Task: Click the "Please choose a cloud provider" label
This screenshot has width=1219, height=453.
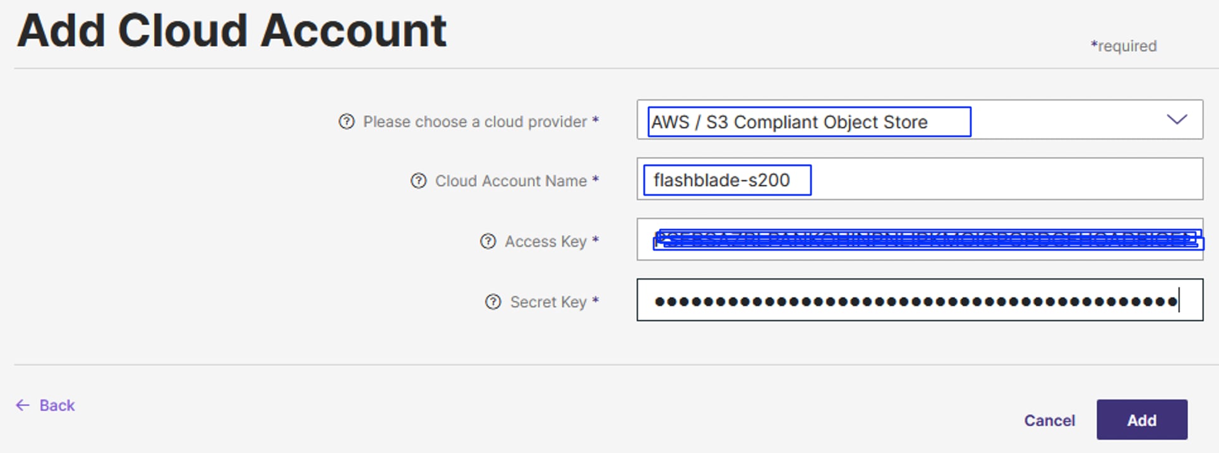Action: pos(475,121)
